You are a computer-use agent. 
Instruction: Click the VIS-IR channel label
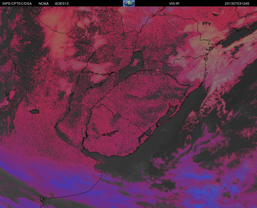point(174,4)
